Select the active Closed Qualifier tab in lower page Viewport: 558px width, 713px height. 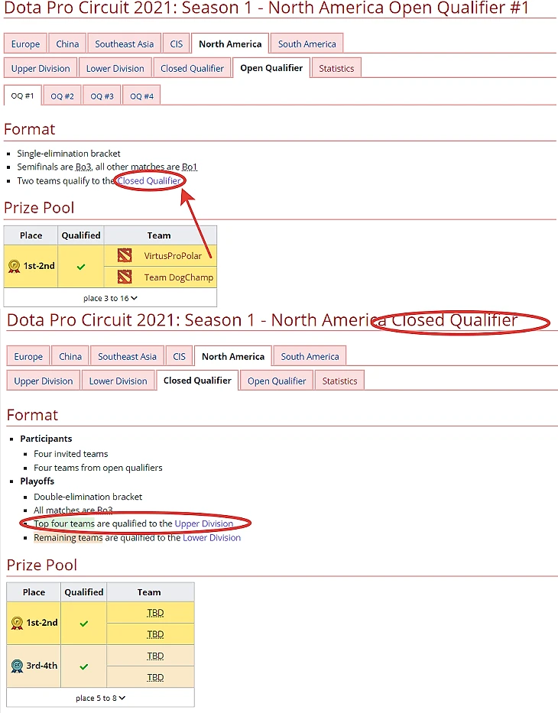(197, 380)
